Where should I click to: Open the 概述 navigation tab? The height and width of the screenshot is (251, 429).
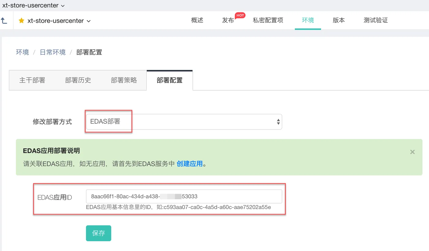pyautogui.click(x=197, y=20)
